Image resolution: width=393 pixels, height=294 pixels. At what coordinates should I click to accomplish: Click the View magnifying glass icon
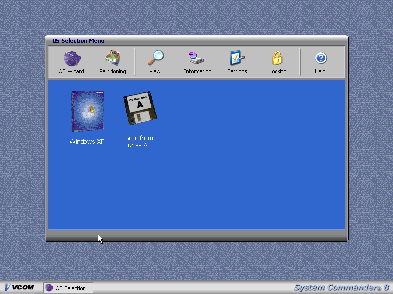point(155,58)
